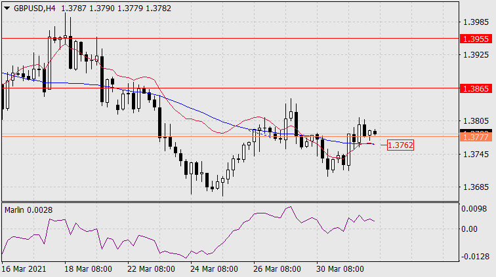
Task: Click the red moving average curve
Action: coord(146,77)
